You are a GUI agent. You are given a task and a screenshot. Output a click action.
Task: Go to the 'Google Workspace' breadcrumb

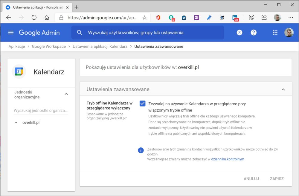(49, 47)
